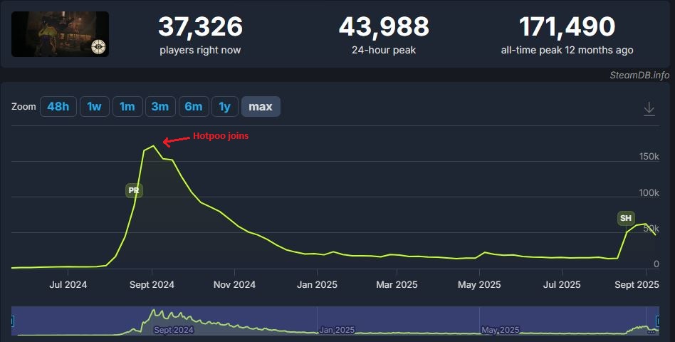Screen dimensions: 675x342
Task: Click the 100k y-axis label
Action: [649, 192]
